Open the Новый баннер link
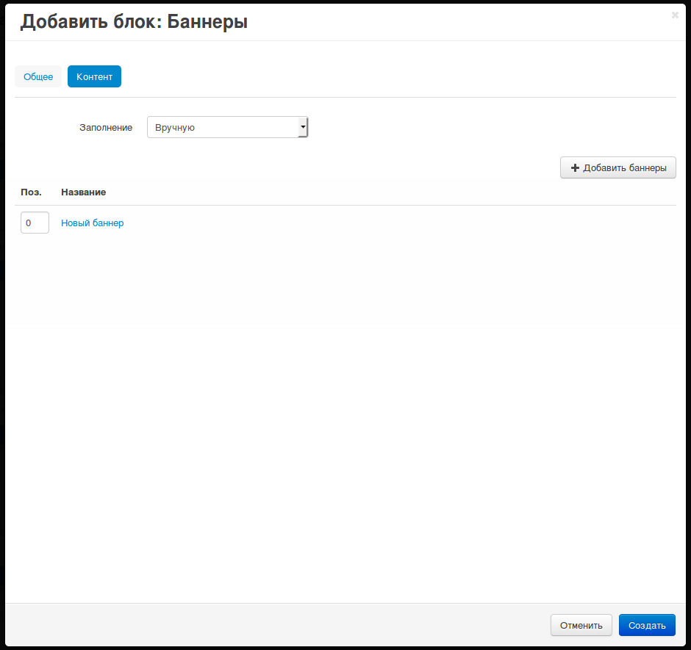This screenshot has width=691, height=650. pos(92,223)
